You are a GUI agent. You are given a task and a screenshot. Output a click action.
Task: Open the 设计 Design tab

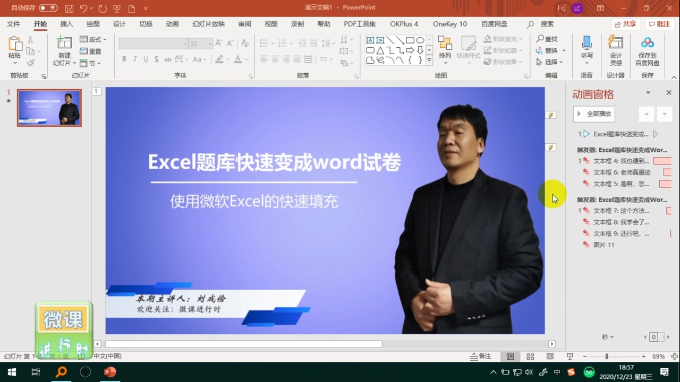click(x=120, y=24)
